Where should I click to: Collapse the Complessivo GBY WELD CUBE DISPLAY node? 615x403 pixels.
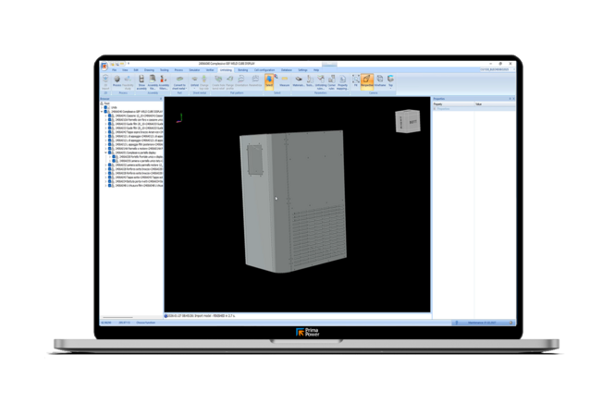pos(102,112)
